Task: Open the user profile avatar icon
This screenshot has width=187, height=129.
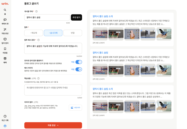Action: tap(5, 126)
